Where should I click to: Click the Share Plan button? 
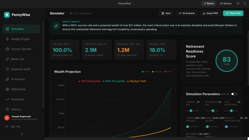coord(233,13)
